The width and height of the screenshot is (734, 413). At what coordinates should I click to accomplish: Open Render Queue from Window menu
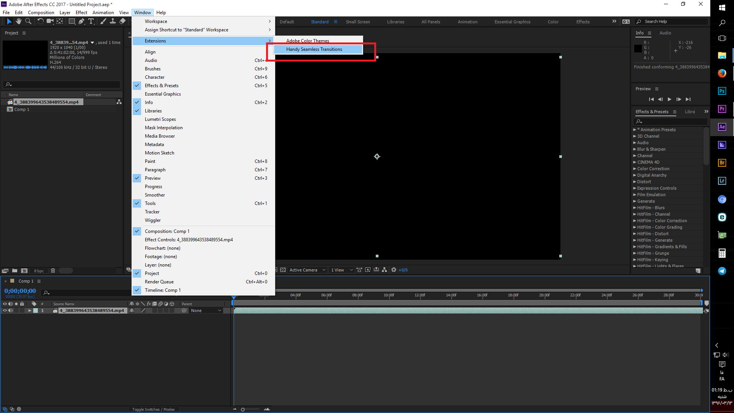coord(203,282)
